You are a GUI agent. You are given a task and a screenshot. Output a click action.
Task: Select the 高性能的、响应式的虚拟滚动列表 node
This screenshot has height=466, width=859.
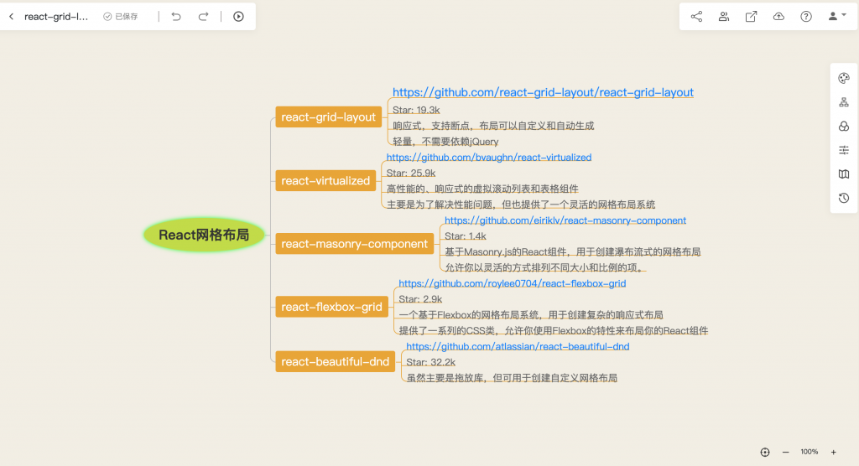point(482,189)
